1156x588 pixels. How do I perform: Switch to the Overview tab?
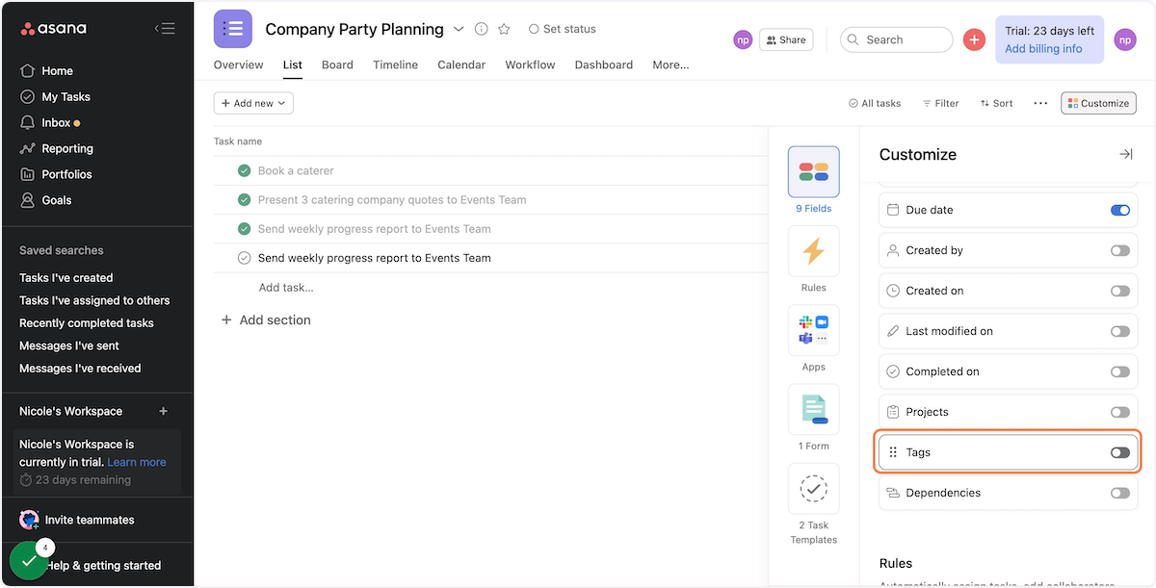(238, 64)
